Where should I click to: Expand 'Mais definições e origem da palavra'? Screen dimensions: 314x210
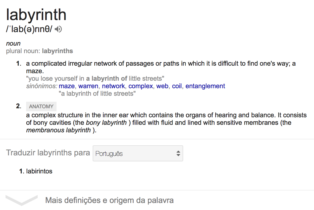(109, 200)
